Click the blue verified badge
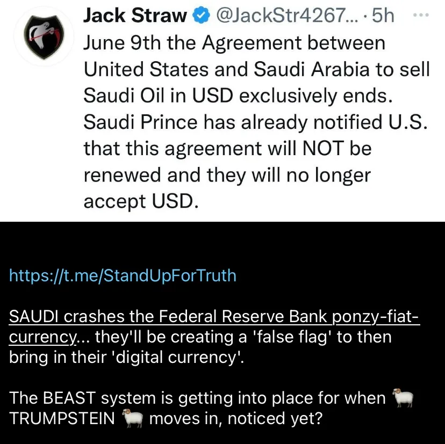Viewport: 445px width, 444px height. 201,17
